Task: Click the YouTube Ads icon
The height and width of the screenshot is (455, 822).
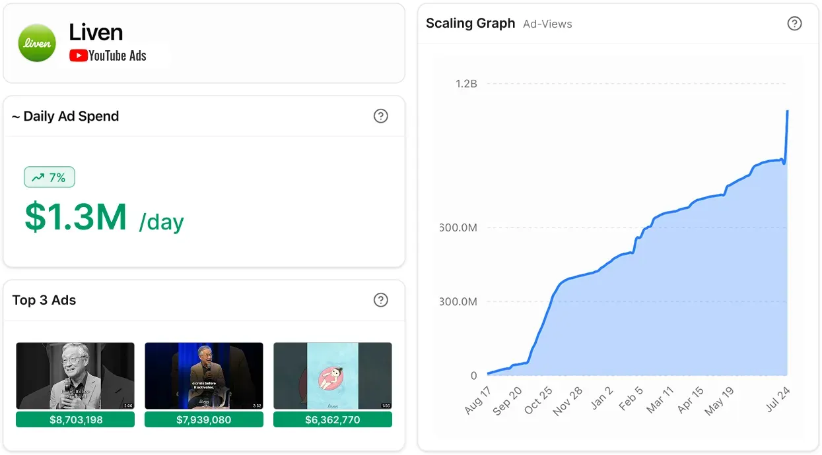Action: tap(79, 56)
